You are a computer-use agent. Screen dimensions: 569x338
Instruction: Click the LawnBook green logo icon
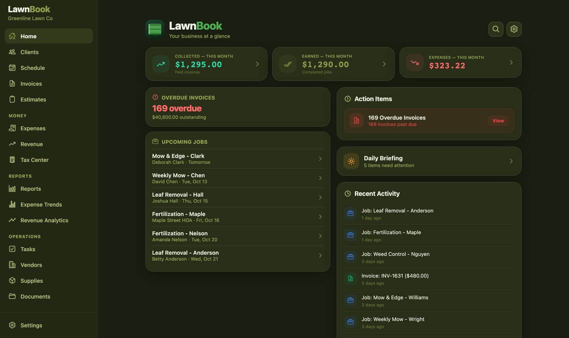pyautogui.click(x=155, y=30)
